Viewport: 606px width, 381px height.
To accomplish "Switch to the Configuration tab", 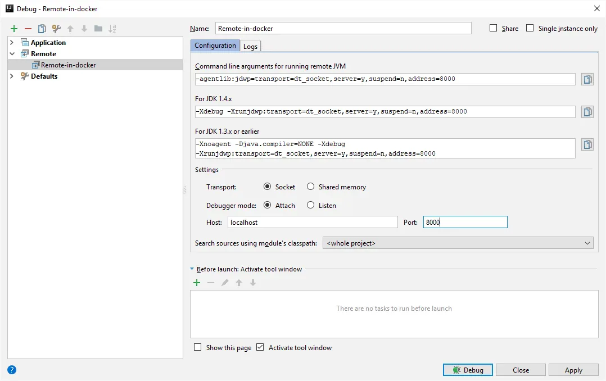I will pyautogui.click(x=215, y=46).
